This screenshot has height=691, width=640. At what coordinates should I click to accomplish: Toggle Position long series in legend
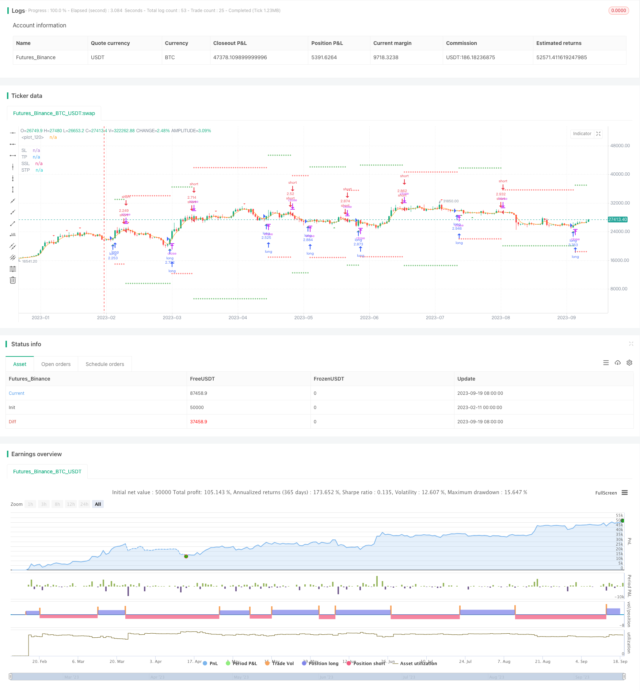(x=320, y=663)
